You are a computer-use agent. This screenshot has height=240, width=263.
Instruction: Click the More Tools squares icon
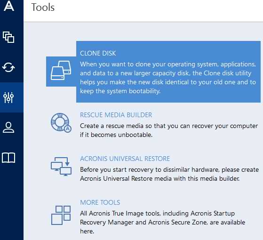pyautogui.click(x=61, y=215)
